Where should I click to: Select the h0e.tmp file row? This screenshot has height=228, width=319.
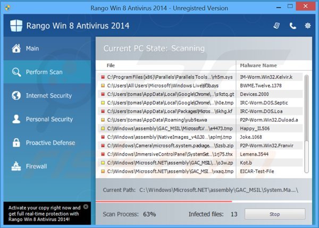point(200,103)
